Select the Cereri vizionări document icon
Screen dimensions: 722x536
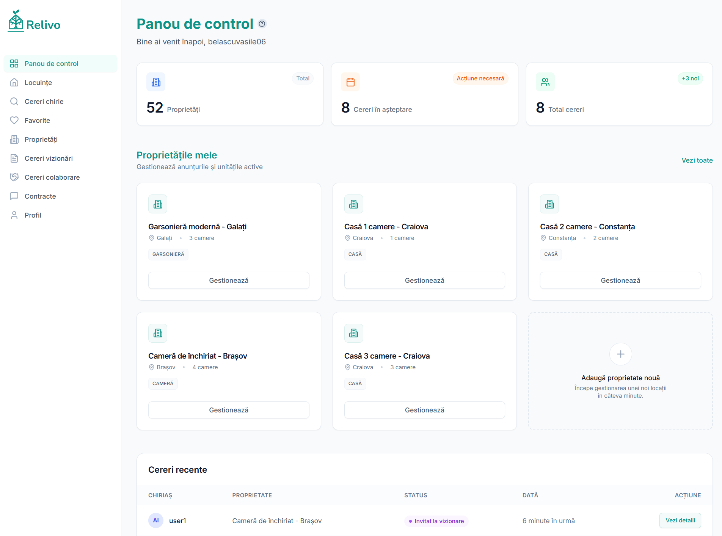(14, 158)
